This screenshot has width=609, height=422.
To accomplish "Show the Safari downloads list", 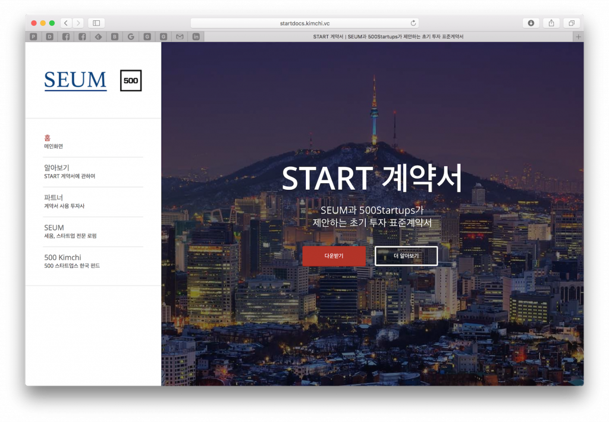I will point(531,23).
